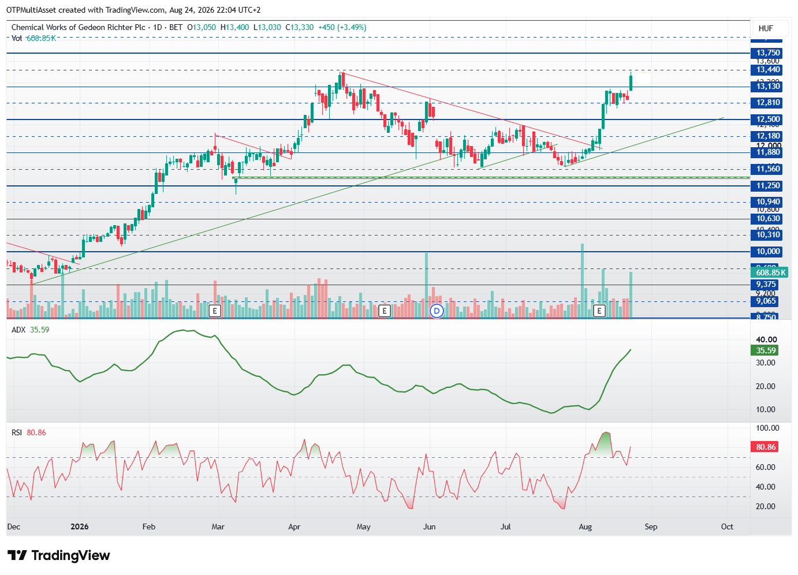The width and height of the screenshot is (798, 575).
Task: Click the 100.00 label on the RSI scale
Action: (767, 428)
